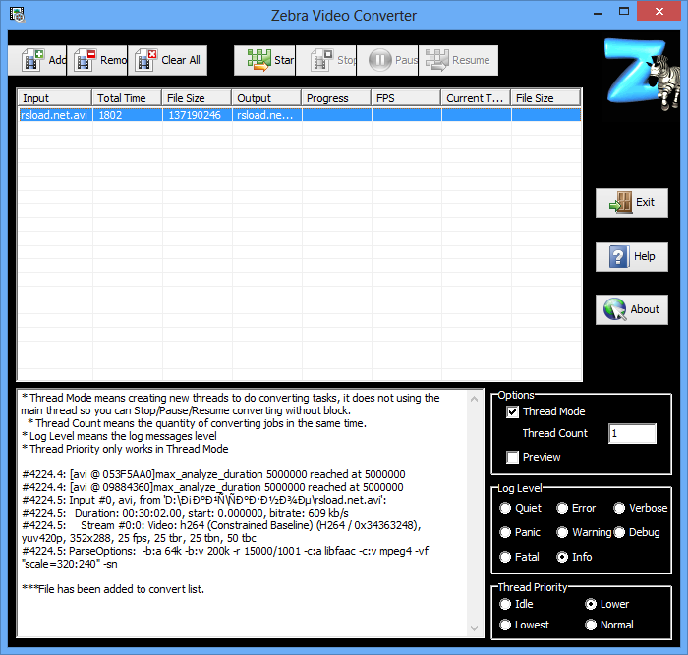Open the Help window

pos(632,256)
